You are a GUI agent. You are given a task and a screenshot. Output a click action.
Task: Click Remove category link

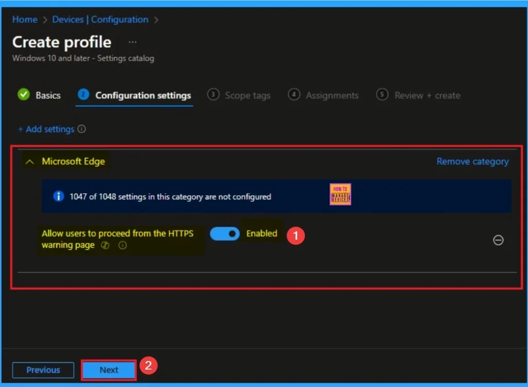click(472, 161)
